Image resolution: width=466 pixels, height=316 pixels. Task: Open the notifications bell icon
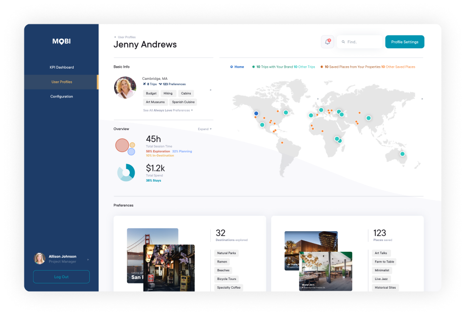click(x=327, y=42)
